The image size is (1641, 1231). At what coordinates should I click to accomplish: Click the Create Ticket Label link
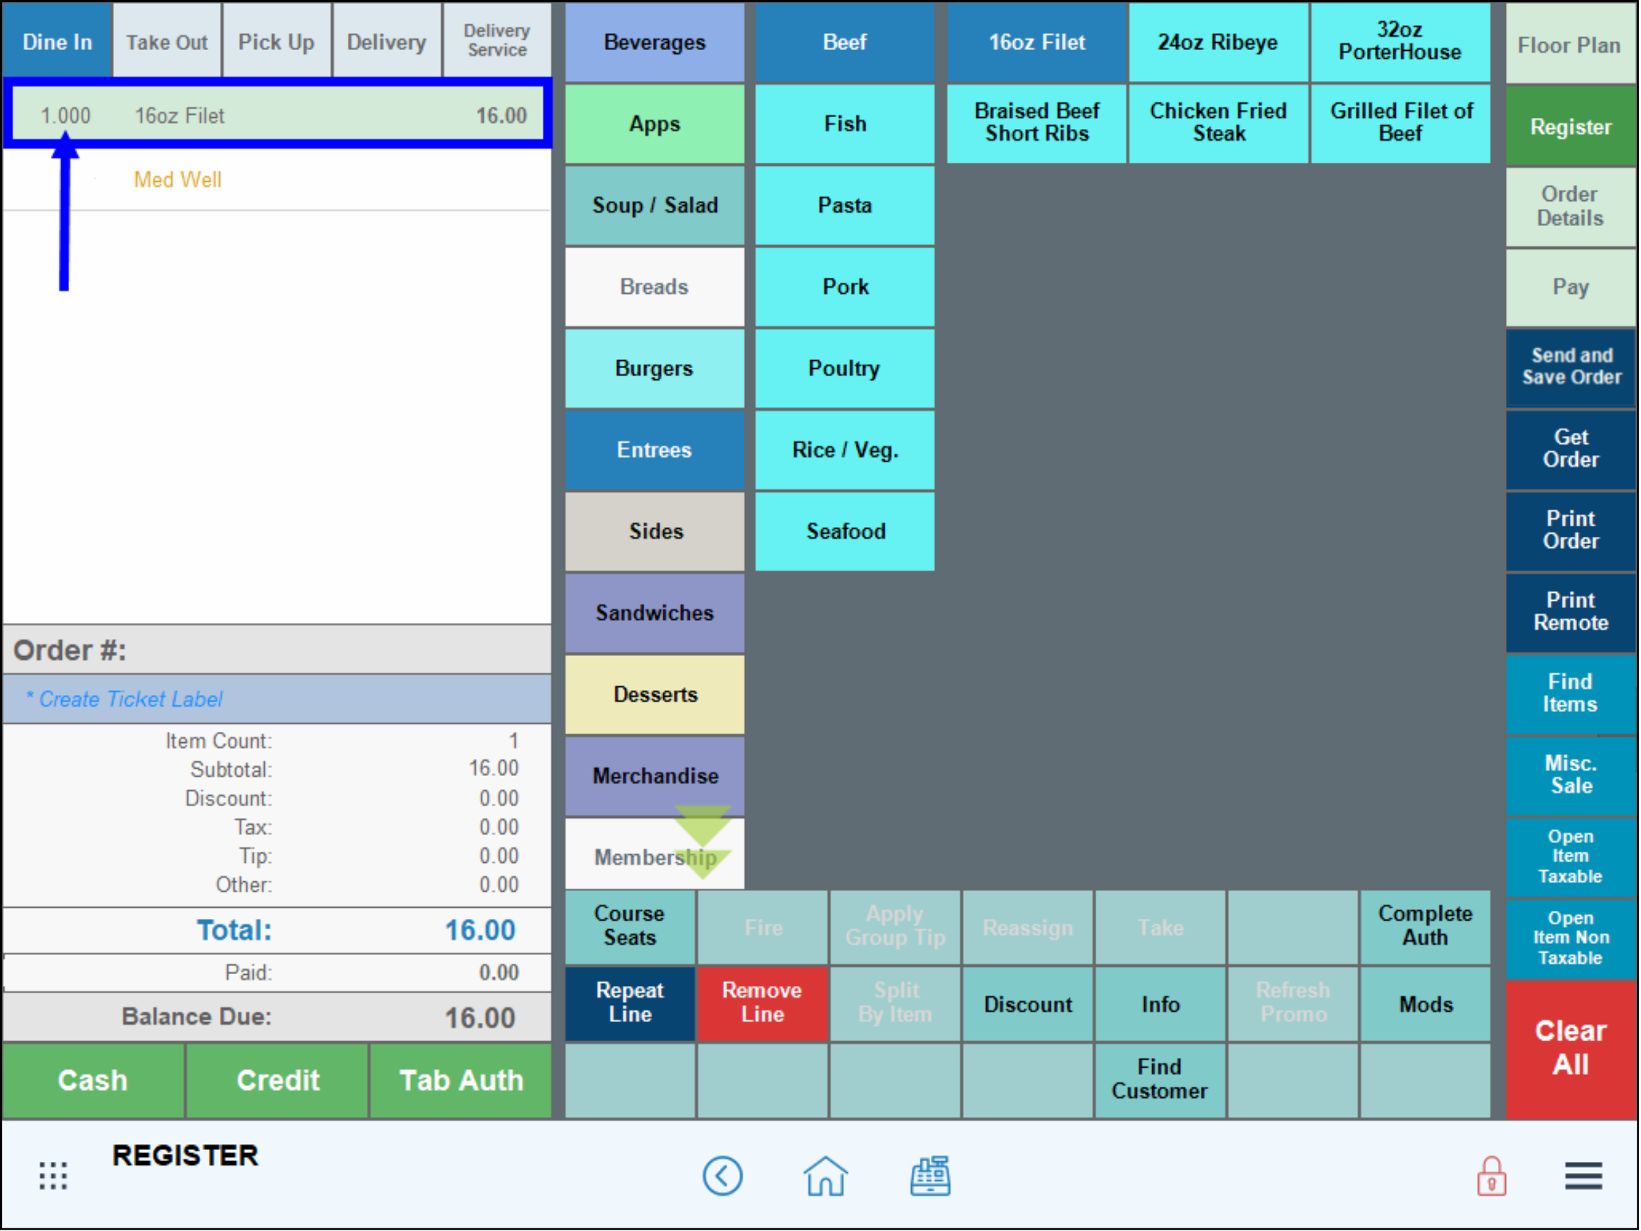125,699
